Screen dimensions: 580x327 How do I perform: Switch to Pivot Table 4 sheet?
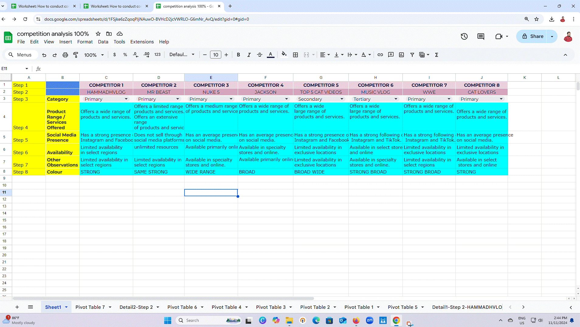click(x=226, y=307)
